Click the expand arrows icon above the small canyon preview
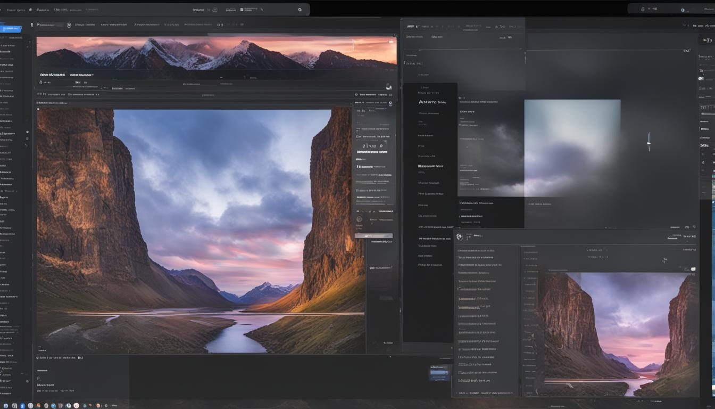 [x=664, y=260]
